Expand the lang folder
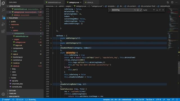 pos(14,69)
